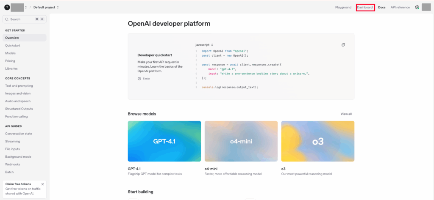The width and height of the screenshot is (434, 200).
Task: Switch to the Playground tab
Action: (343, 7)
